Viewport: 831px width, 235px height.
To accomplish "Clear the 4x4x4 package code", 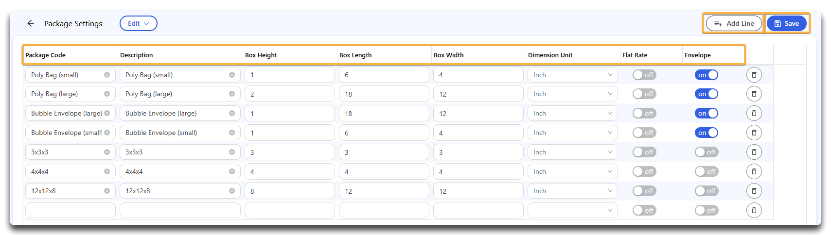I will click(x=107, y=171).
